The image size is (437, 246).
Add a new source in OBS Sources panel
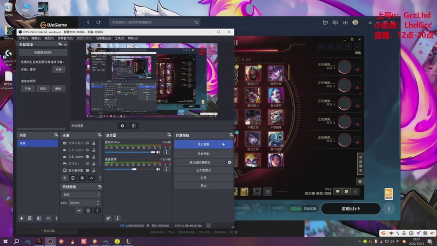pyautogui.click(x=64, y=178)
